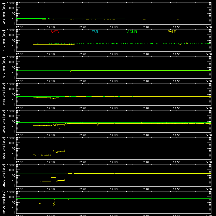Viewport: 216px width, 216px height.
Task: Click 17:20 under the 2695 MHz panel
Action: click(82, 135)
